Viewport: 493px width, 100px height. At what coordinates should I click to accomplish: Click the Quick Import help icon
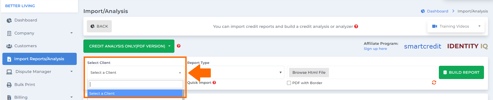coord(214,82)
